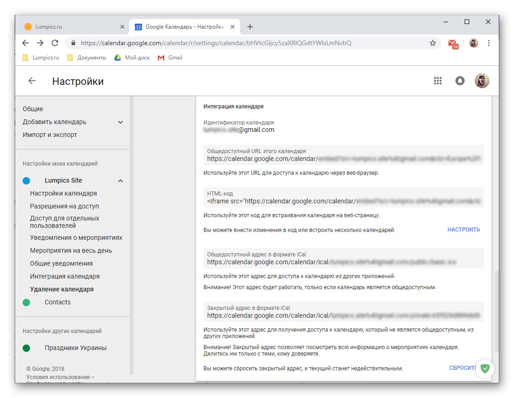
Task: Click the НАСТРОИТЬ button
Action: tap(463, 229)
